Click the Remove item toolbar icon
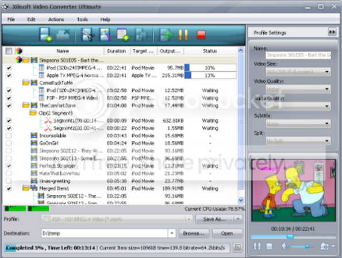 [63, 34]
